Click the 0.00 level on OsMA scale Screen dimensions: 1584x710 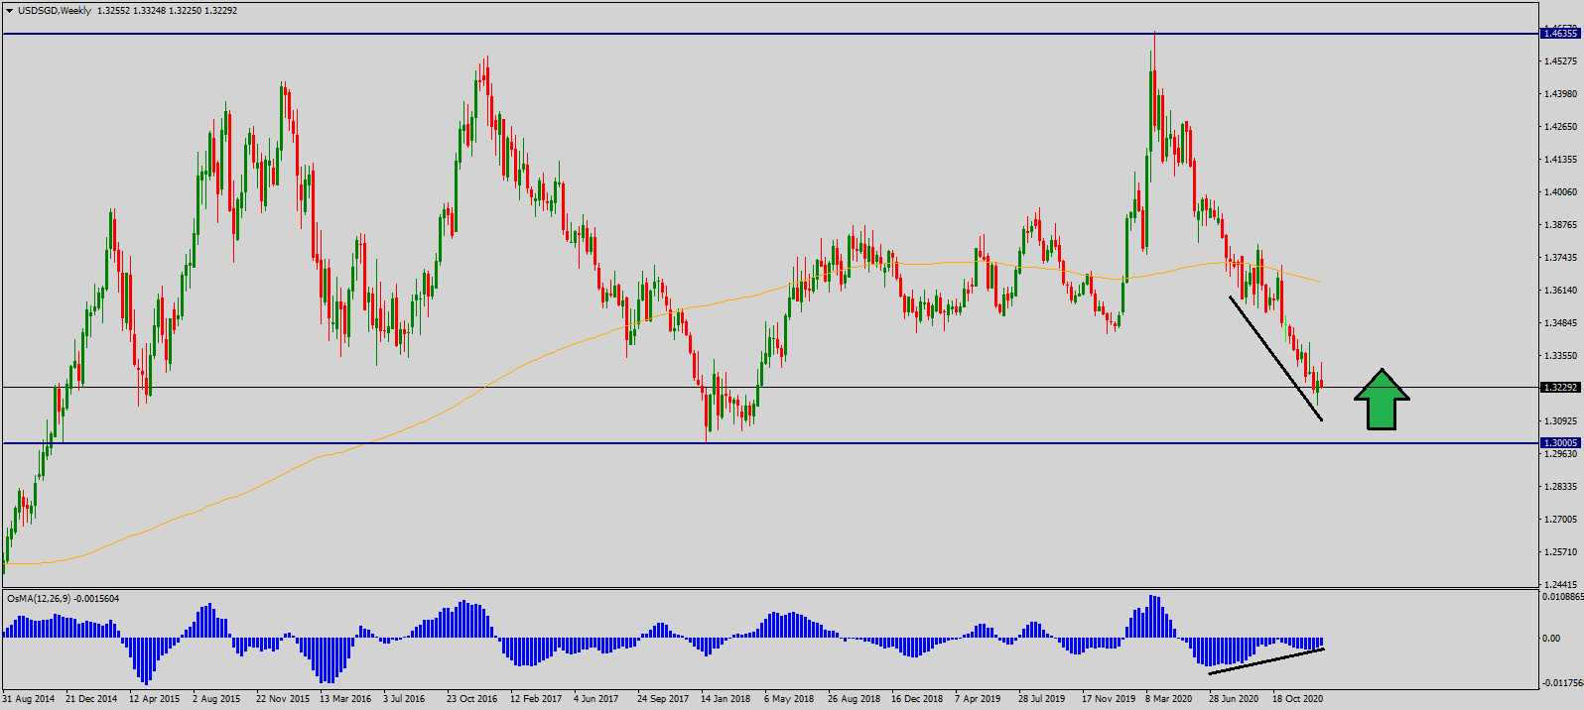(1550, 639)
